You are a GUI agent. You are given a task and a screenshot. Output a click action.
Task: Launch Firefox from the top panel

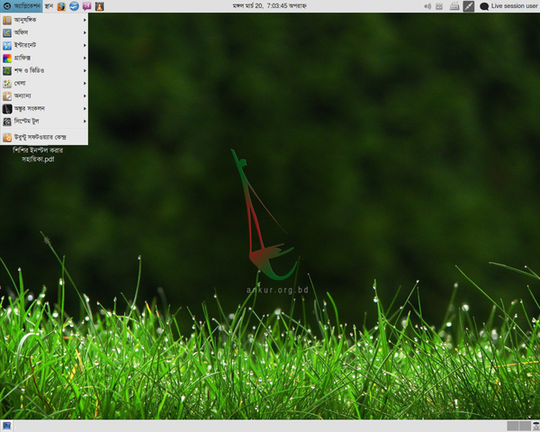click(x=61, y=6)
